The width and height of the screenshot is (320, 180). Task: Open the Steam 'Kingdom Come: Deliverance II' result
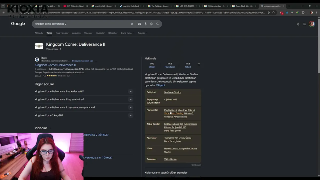tap(55, 65)
